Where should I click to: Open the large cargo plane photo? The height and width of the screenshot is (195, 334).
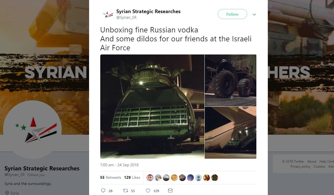click(152, 106)
